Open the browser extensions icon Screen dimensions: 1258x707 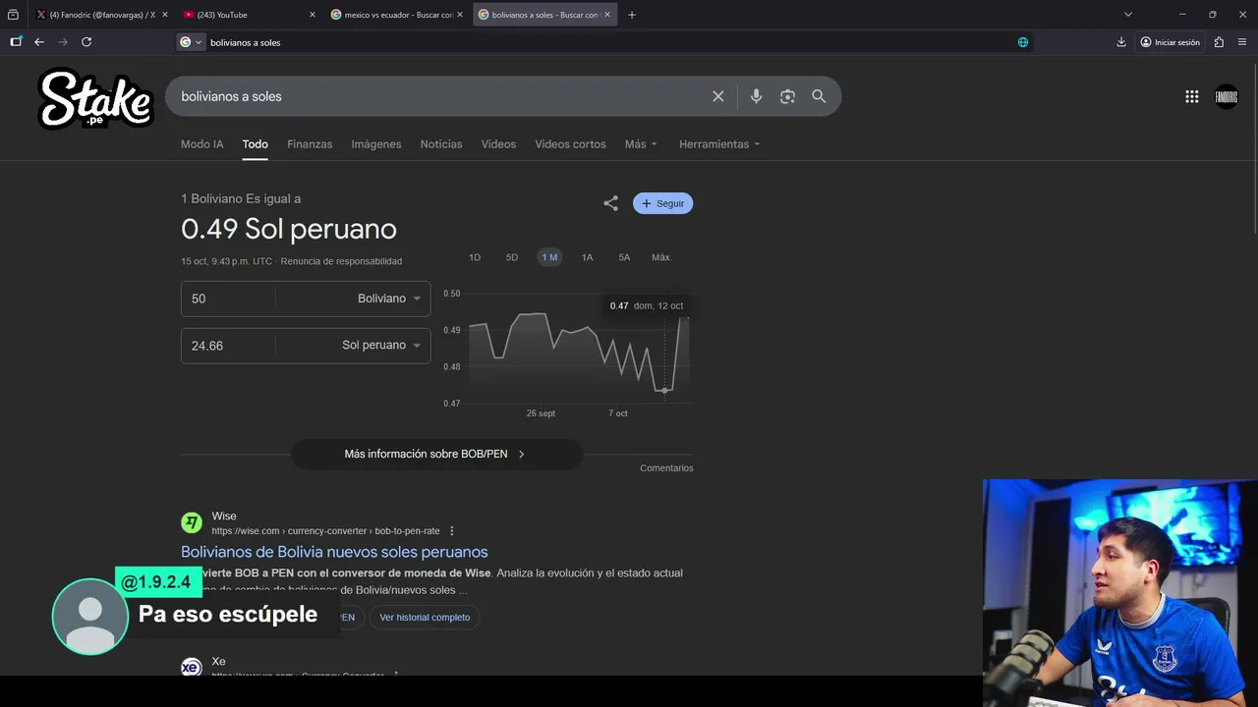1219,42
